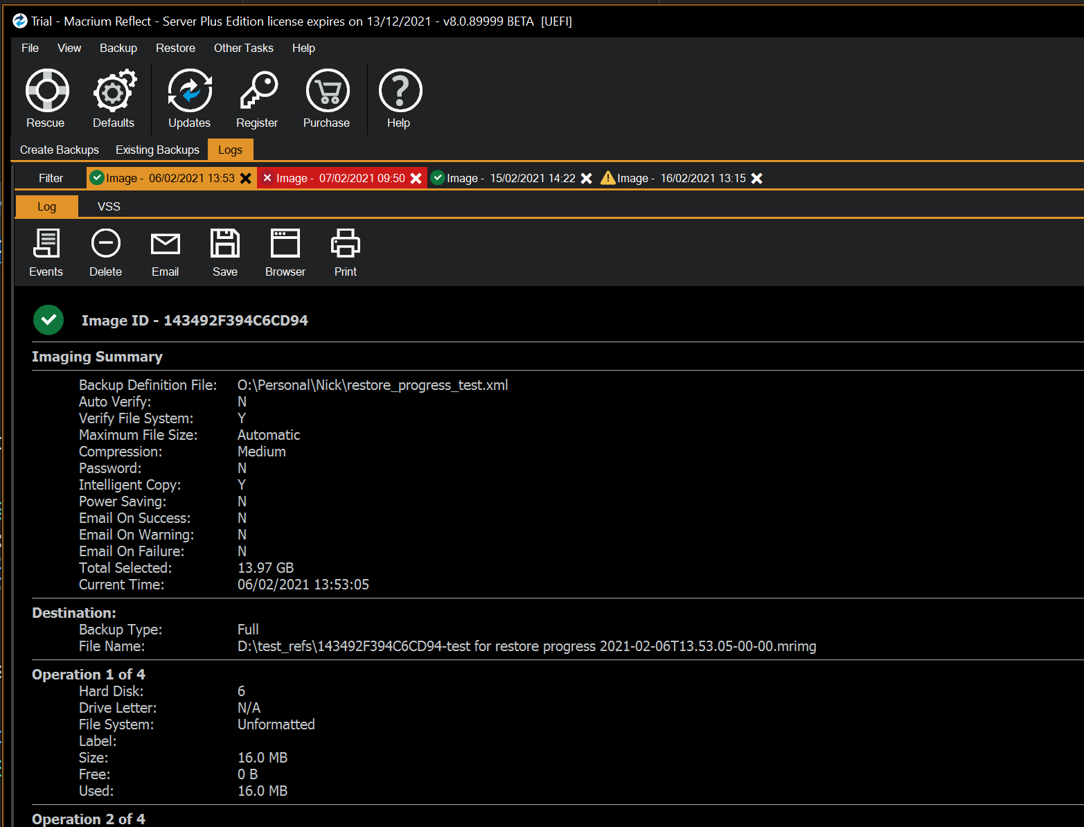
Task: Click the Total Selected value 13.97 GB
Action: [265, 568]
